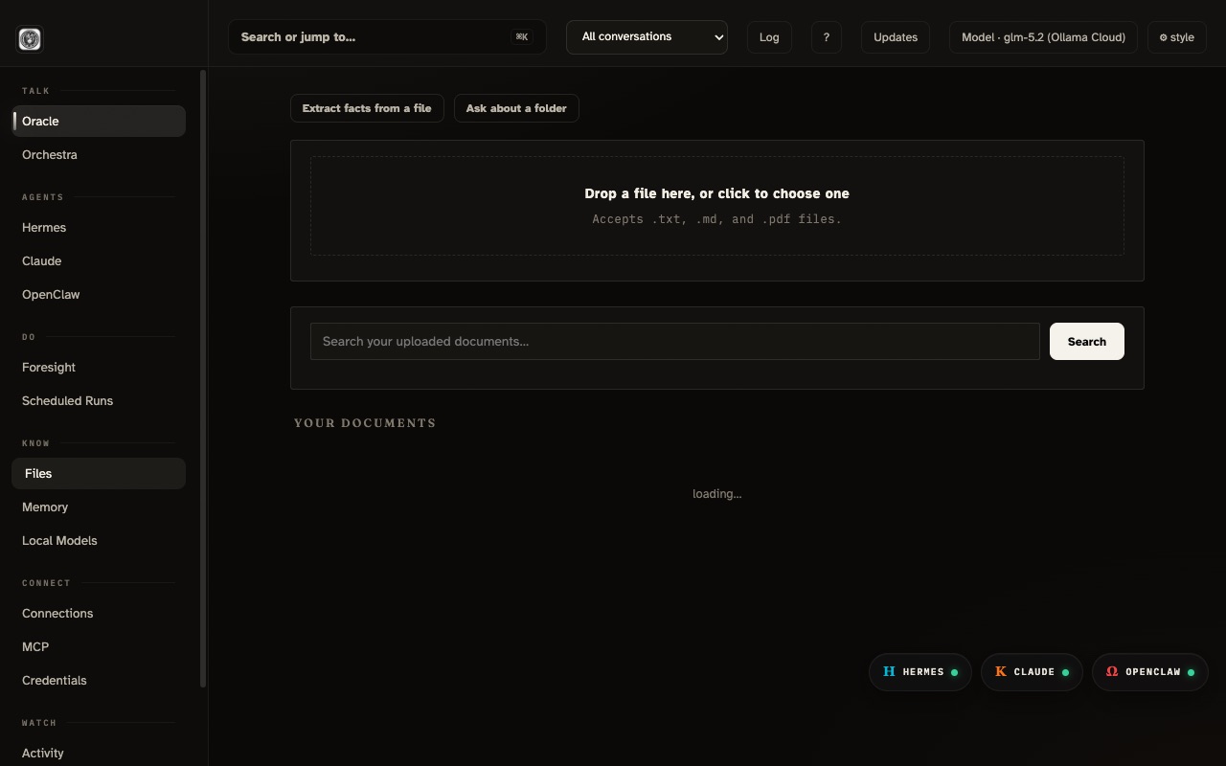Click the Search your uploaded documents field

674,342
